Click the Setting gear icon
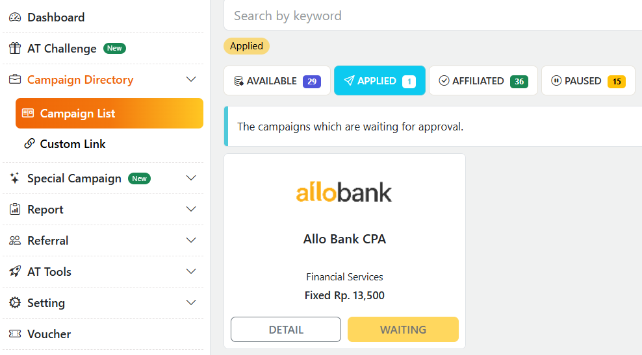The height and width of the screenshot is (355, 642). click(15, 303)
